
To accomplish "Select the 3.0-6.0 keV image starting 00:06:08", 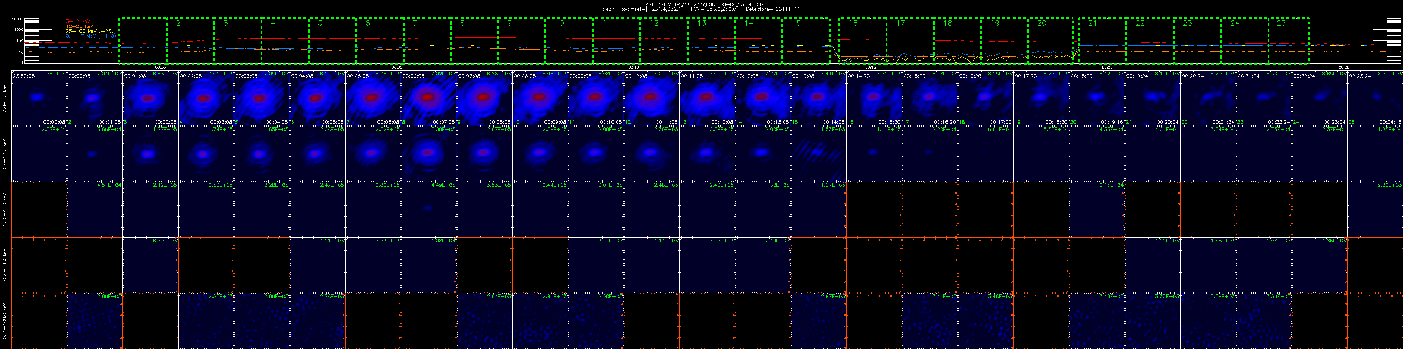I will pos(428,97).
